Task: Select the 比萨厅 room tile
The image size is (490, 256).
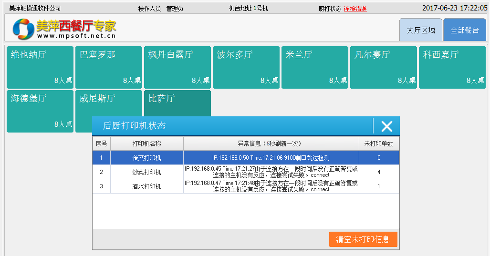Action: (x=177, y=102)
